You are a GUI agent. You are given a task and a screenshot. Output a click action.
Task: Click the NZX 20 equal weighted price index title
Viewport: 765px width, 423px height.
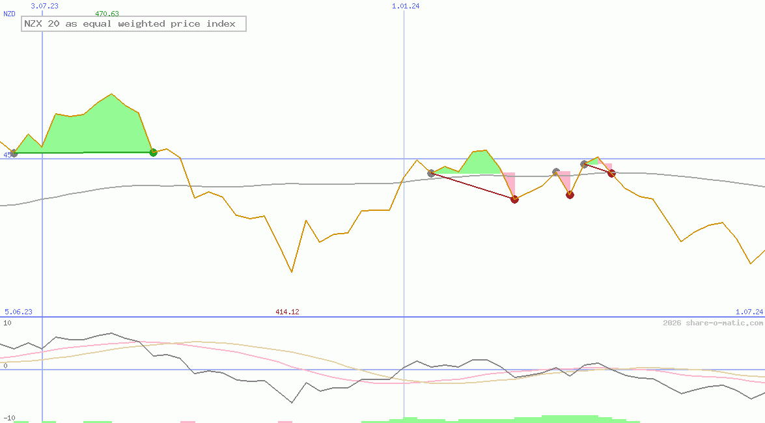point(133,24)
